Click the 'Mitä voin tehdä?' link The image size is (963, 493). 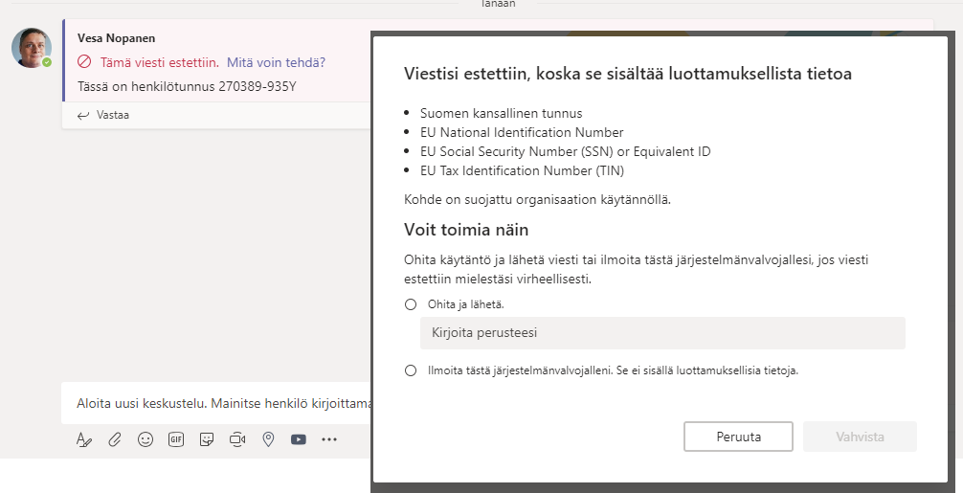[276, 62]
